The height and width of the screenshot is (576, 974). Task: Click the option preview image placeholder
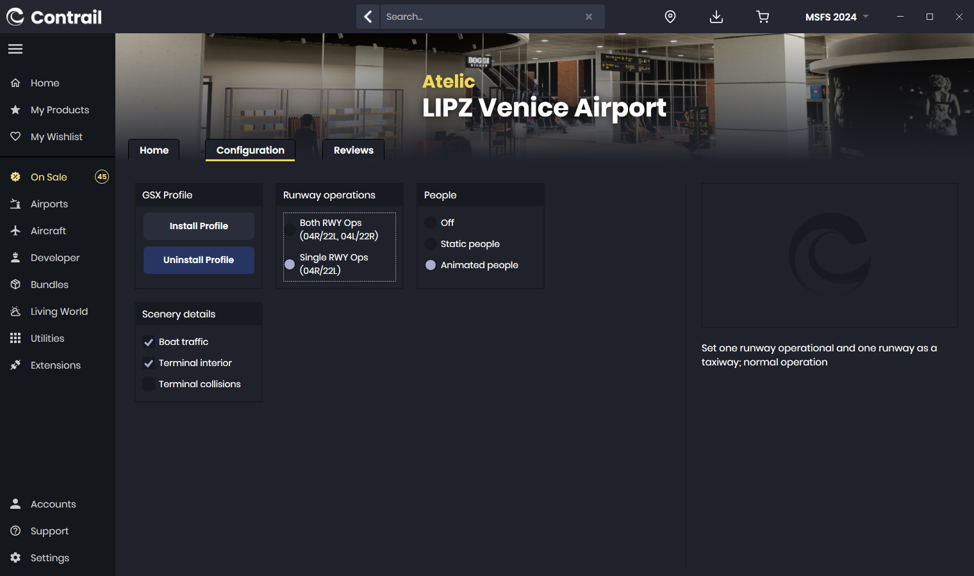tap(830, 255)
